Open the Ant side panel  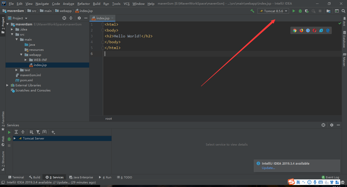(x=344, y=21)
